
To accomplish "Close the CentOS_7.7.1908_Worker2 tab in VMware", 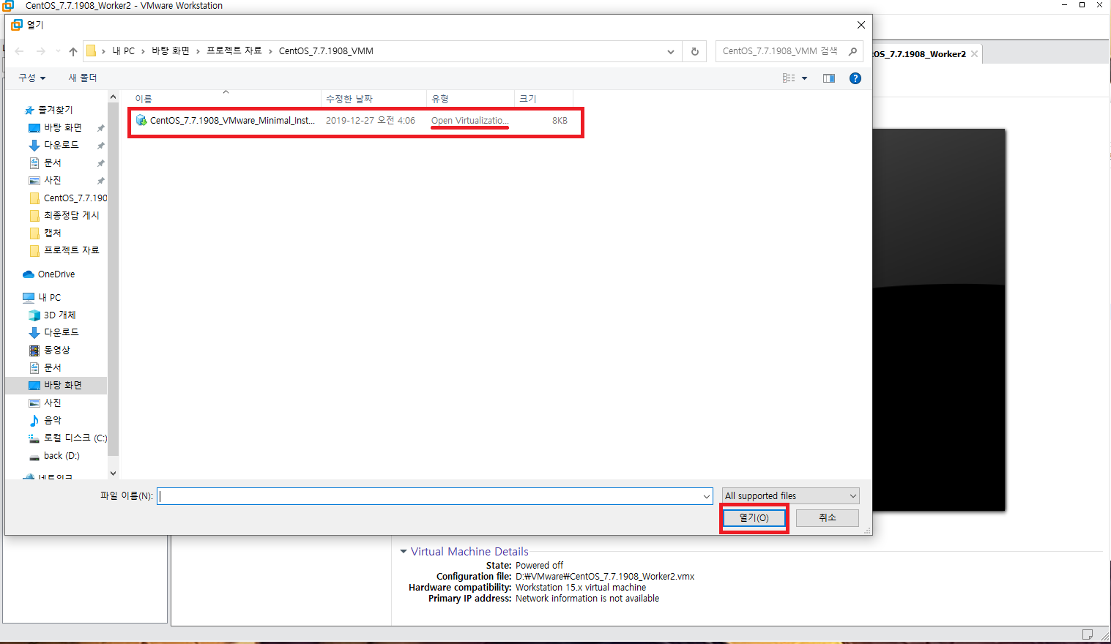I will [x=974, y=54].
